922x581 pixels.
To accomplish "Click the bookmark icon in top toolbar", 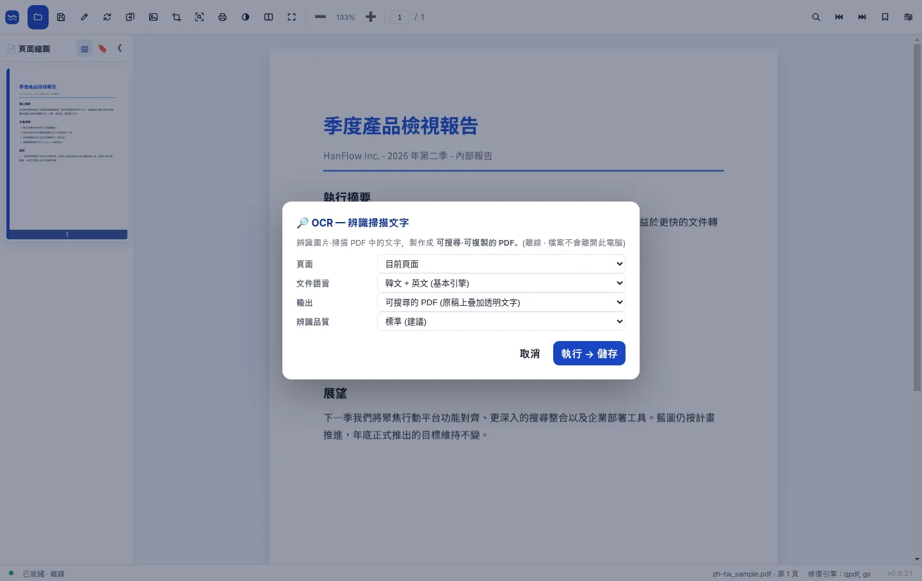I will tap(885, 17).
